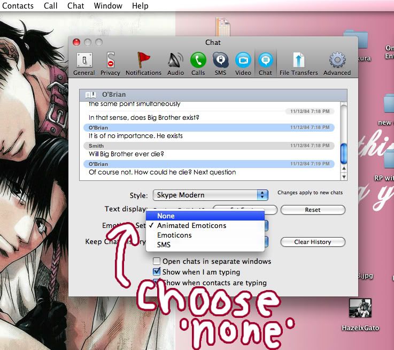Click 'Of course not' message line
The height and width of the screenshot is (350, 394).
click(163, 172)
